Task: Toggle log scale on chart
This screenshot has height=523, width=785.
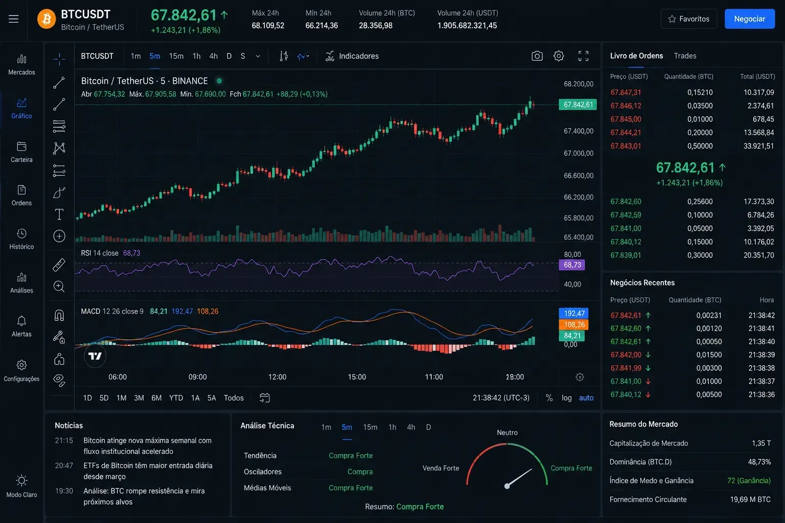Action: pyautogui.click(x=567, y=398)
